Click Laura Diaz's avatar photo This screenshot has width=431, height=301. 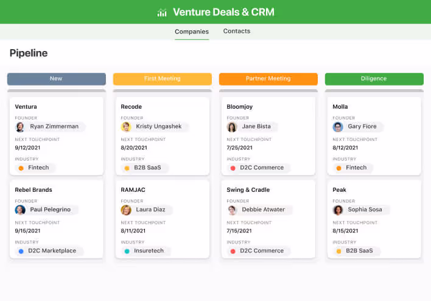tap(126, 210)
